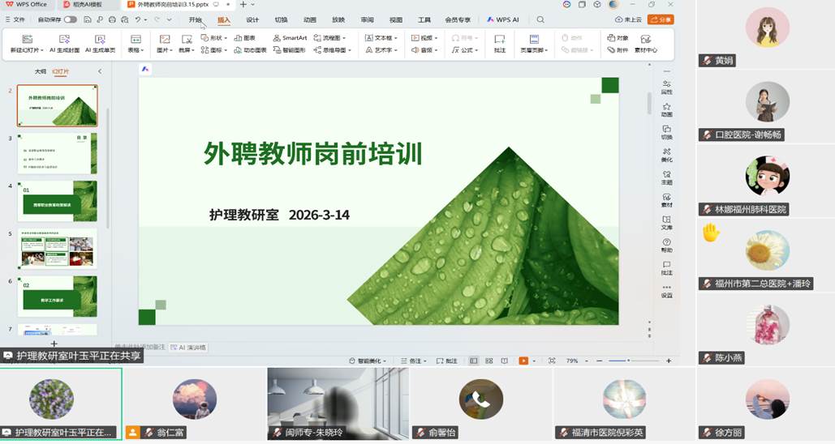Insert a SmartArt graphic
This screenshot has height=444, width=835.
click(x=290, y=38)
